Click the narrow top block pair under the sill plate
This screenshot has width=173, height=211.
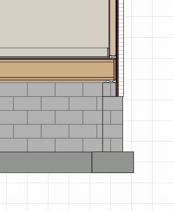[110, 90]
